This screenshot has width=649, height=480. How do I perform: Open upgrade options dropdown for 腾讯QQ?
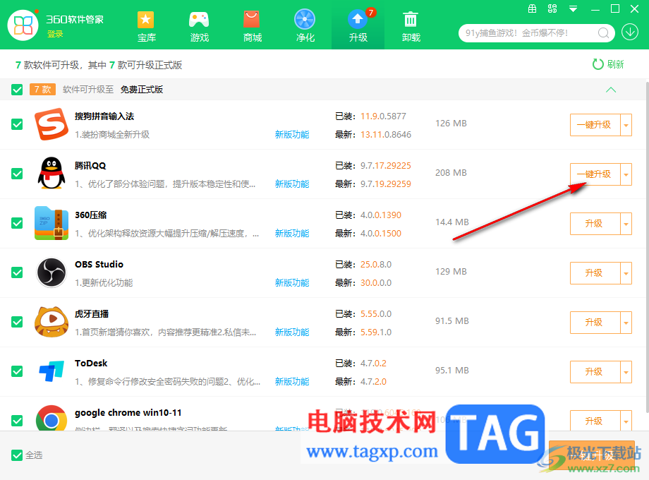626,174
